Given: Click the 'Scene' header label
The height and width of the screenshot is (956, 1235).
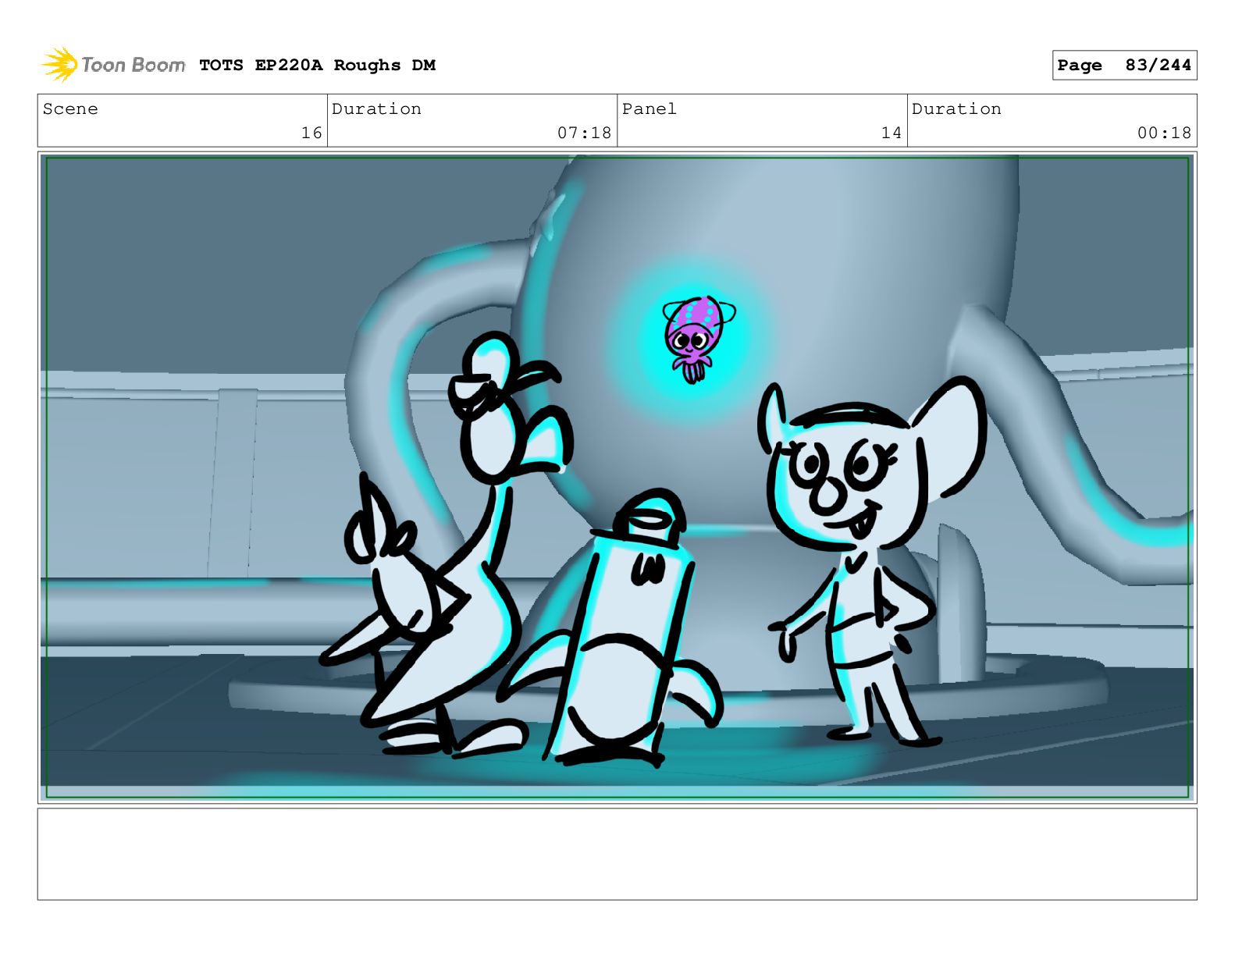Looking at the screenshot, I should click(70, 109).
